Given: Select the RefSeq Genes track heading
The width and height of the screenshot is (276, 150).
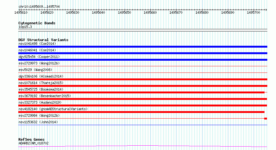Looking at the screenshot, I should coord(31,140).
